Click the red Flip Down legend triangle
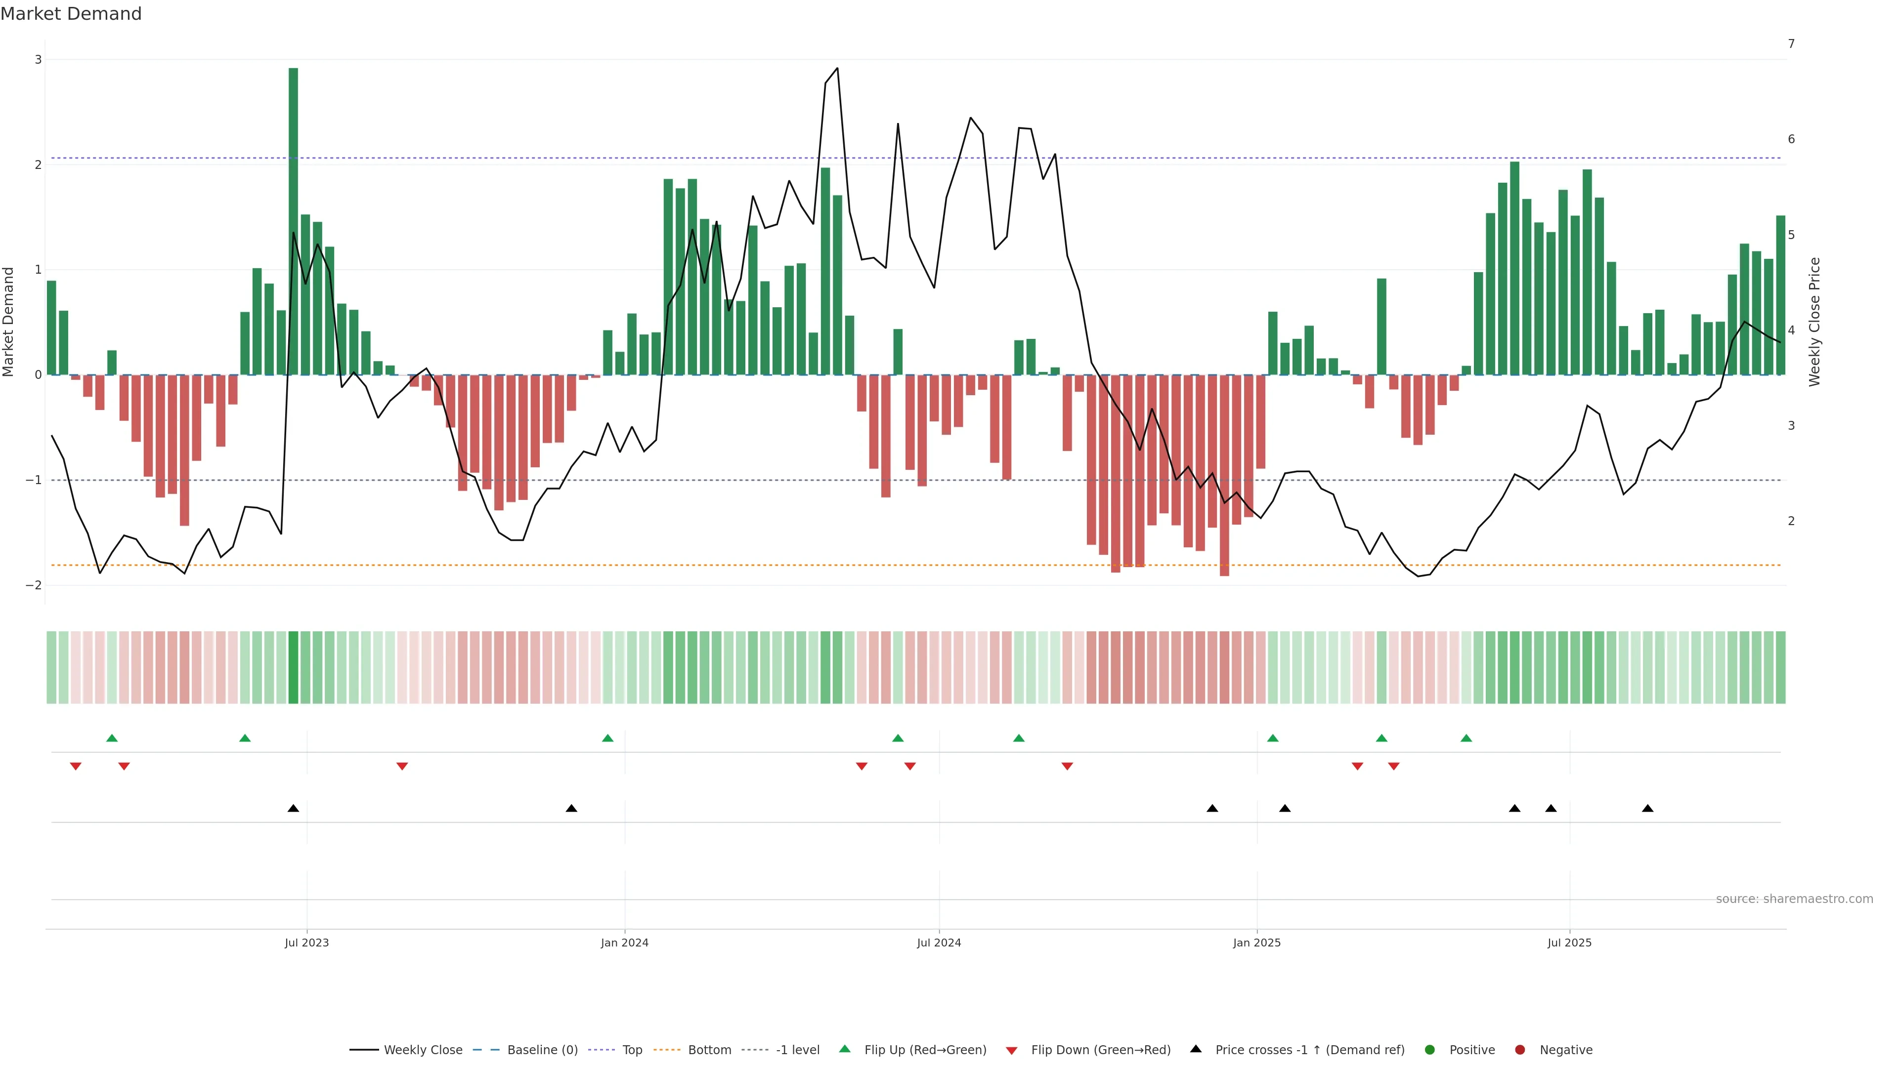 1012,1051
